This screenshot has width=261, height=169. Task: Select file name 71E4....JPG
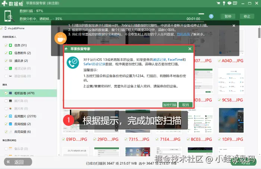170,139
